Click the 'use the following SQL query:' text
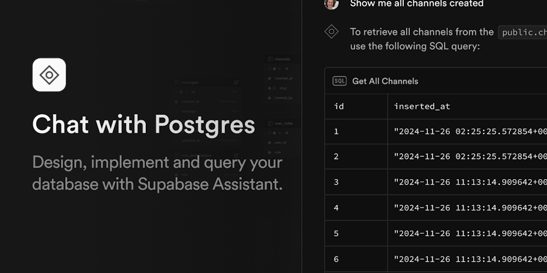547x273 pixels. coord(415,46)
